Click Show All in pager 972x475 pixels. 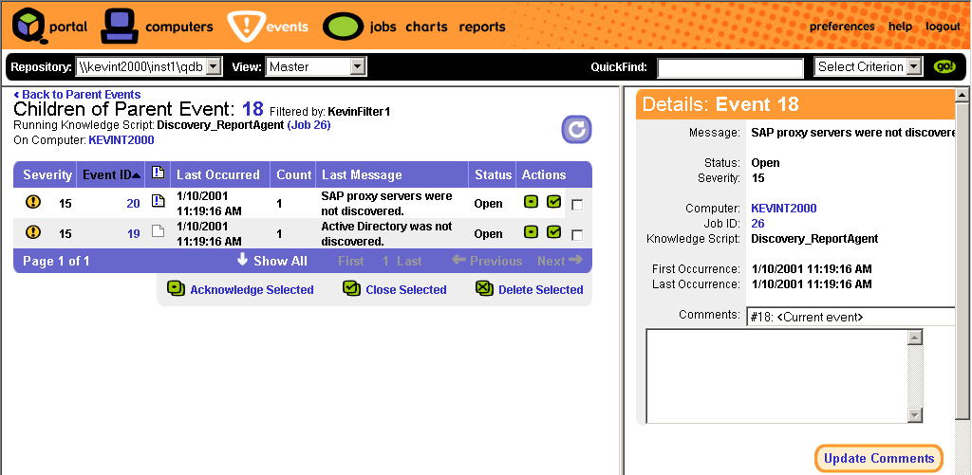[280, 262]
